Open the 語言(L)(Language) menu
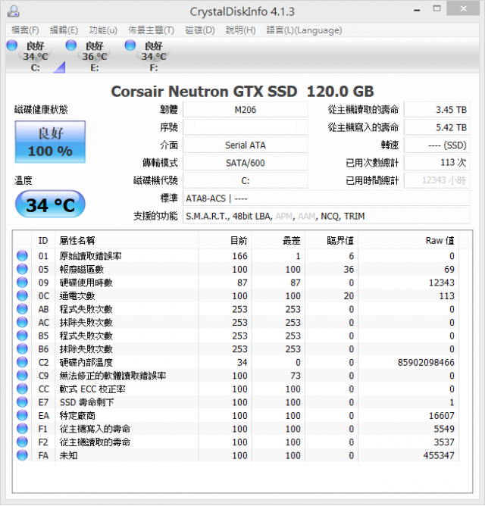Screen dimensions: 485x506 pyautogui.click(x=304, y=30)
